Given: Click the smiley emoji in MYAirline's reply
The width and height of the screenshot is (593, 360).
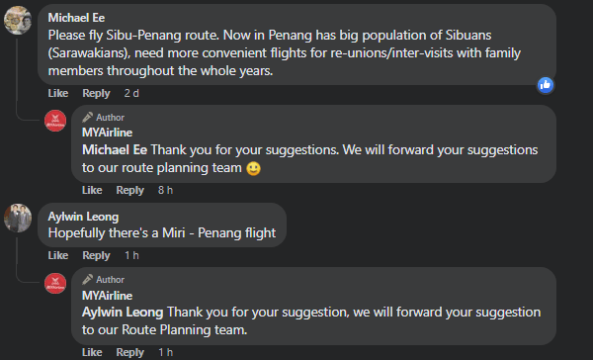Looking at the screenshot, I should [x=253, y=168].
